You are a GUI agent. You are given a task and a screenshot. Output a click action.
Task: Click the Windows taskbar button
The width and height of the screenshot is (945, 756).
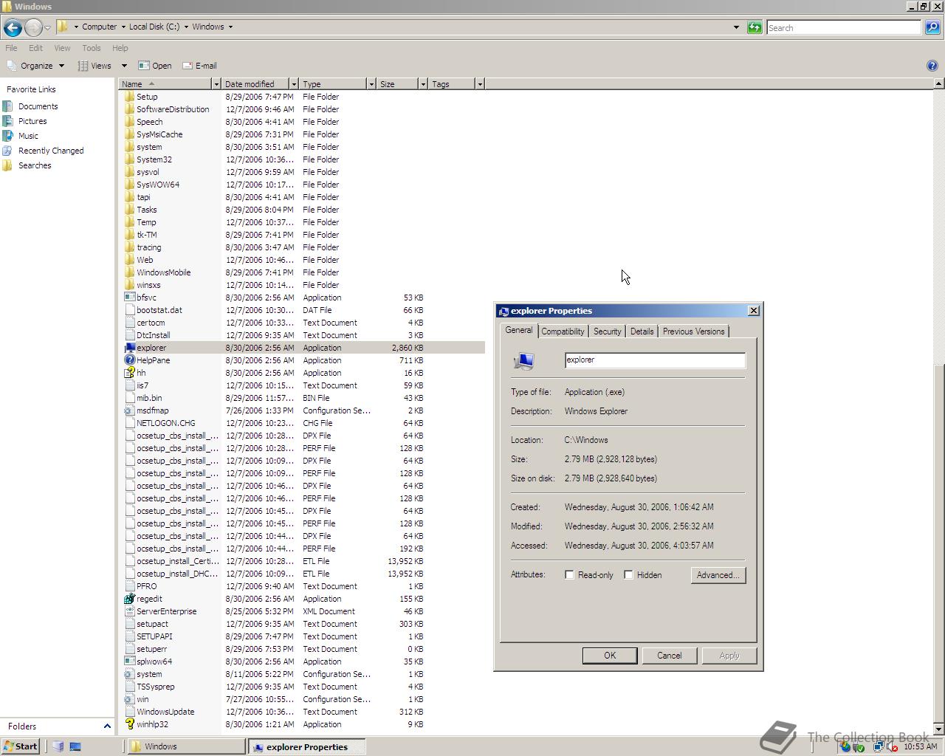pos(186,746)
